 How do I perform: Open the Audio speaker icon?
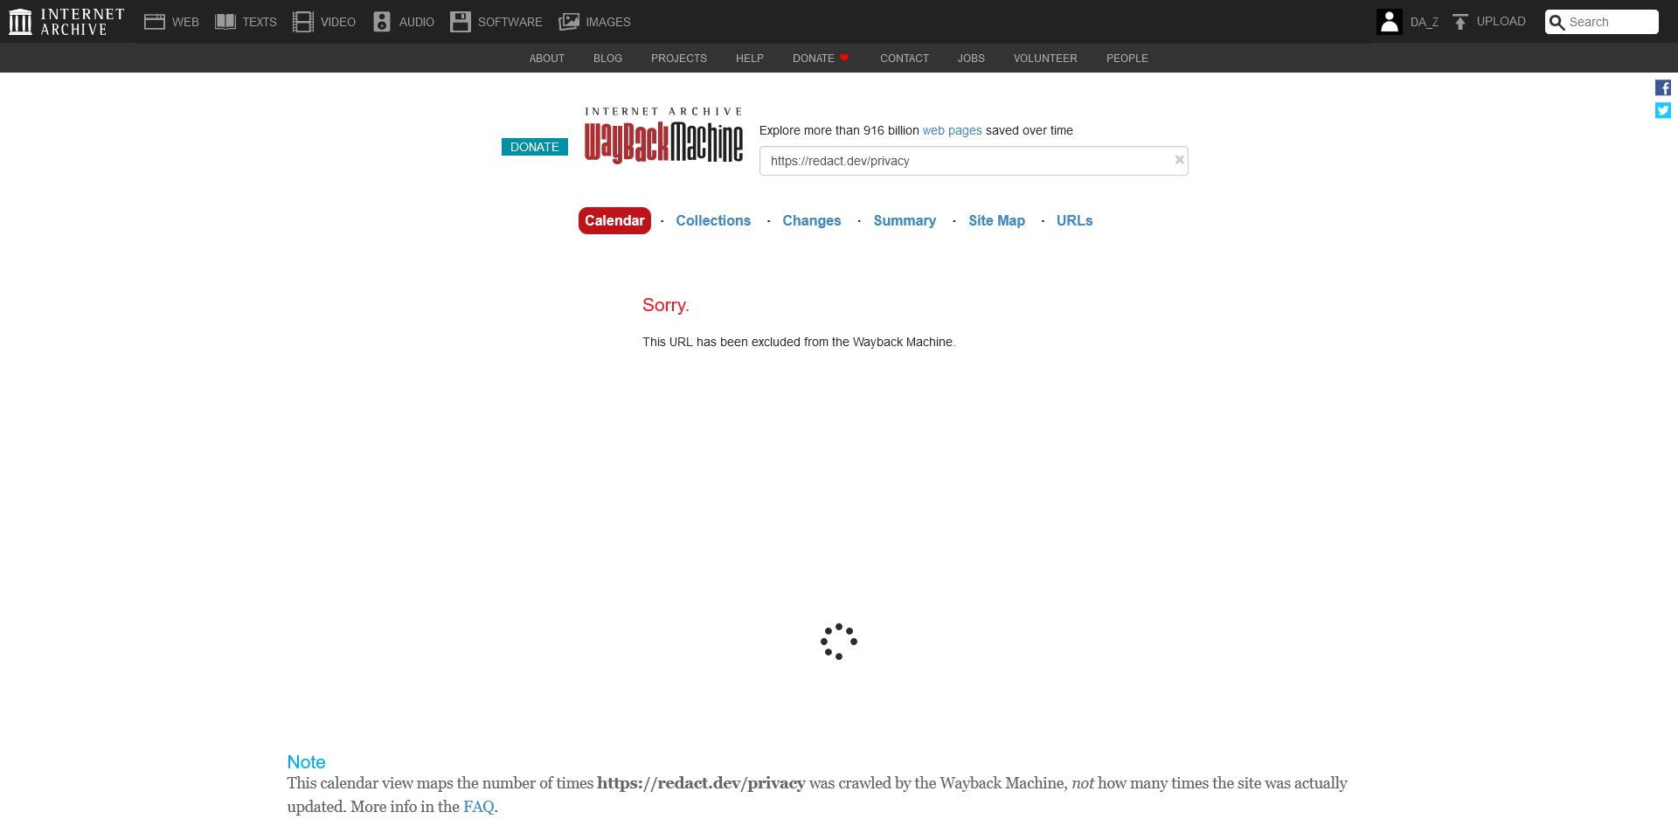point(382,22)
